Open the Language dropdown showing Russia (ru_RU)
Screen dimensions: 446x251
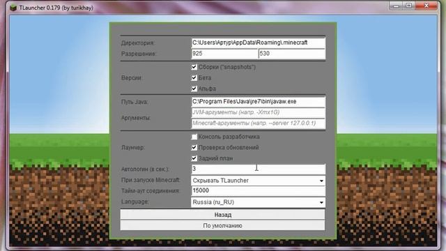coord(258,202)
